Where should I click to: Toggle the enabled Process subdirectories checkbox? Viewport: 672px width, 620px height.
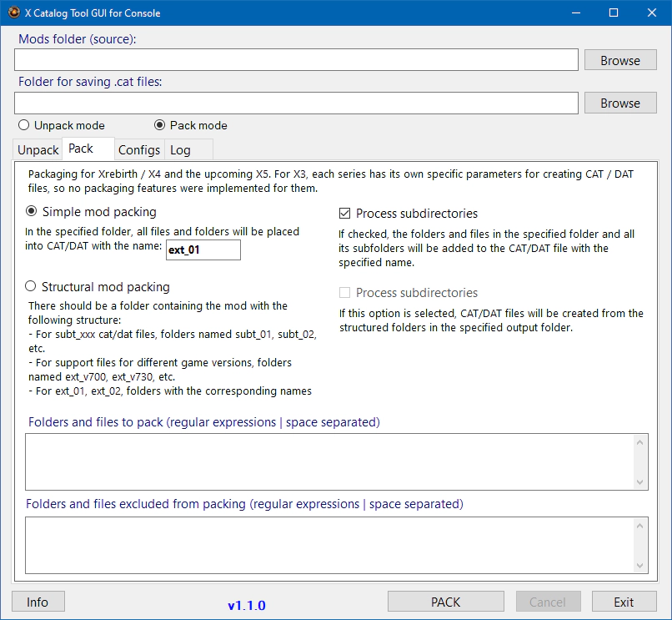pos(345,214)
